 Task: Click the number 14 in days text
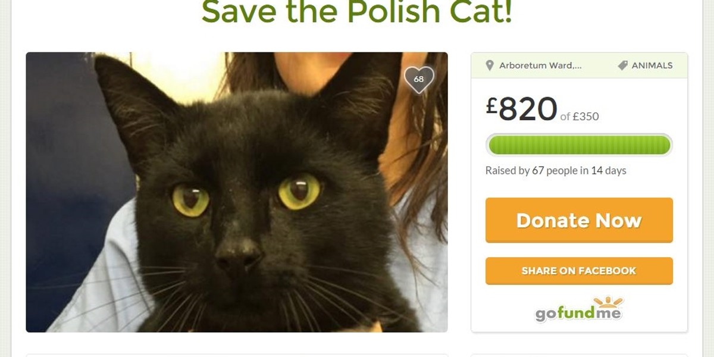596,171
